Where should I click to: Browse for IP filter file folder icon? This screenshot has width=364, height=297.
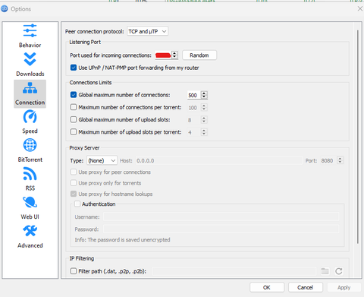pyautogui.click(x=325, y=271)
